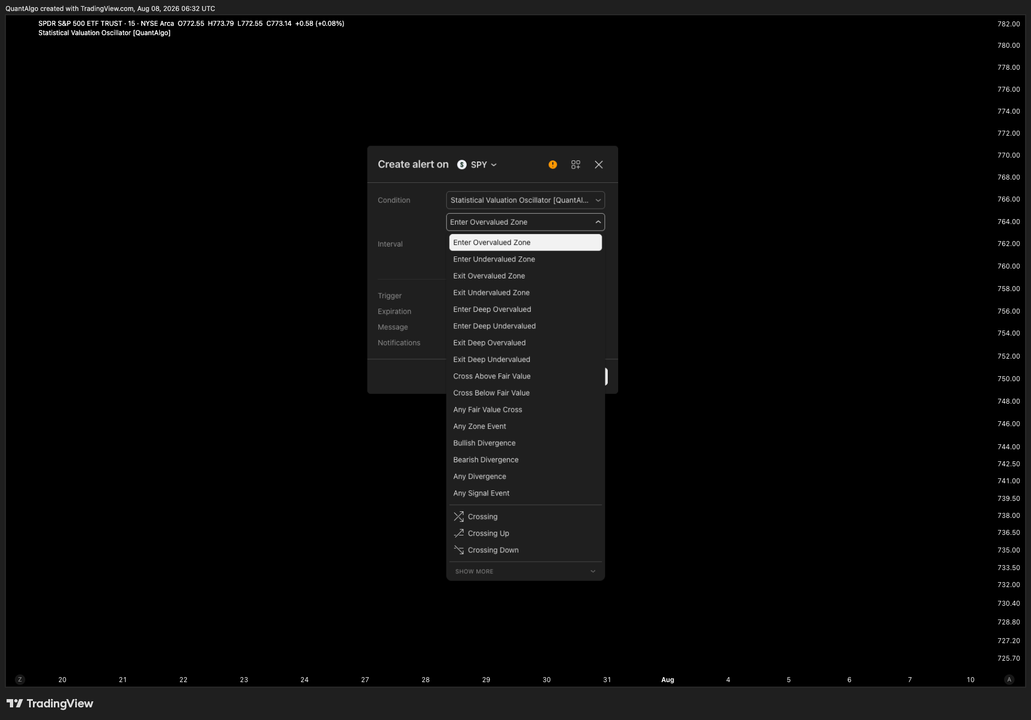This screenshot has width=1031, height=720.
Task: Choose Enter Overvalued Zone from list
Action: point(525,243)
